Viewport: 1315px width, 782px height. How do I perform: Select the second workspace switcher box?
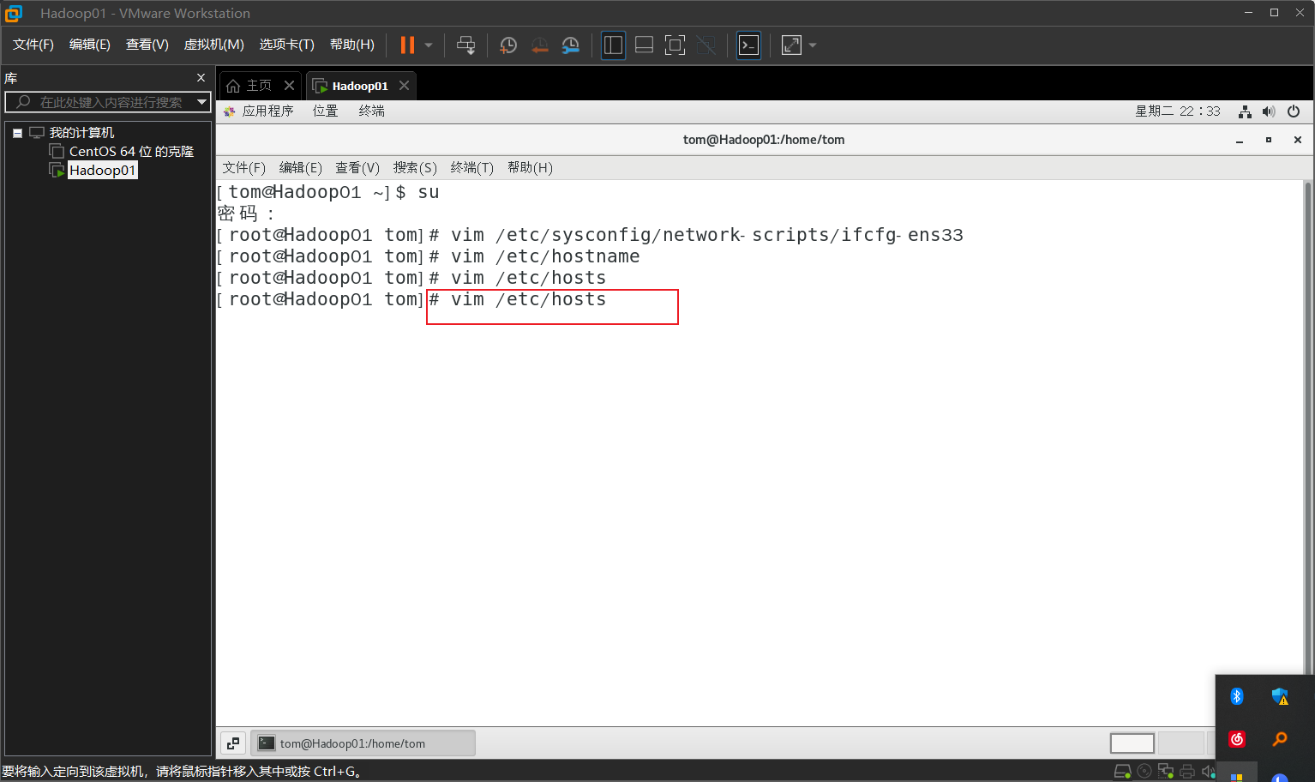coord(1180,743)
